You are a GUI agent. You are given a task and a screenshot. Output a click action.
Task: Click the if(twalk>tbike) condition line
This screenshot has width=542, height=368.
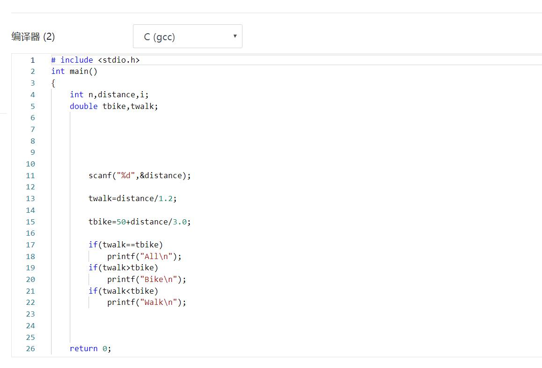click(x=123, y=267)
